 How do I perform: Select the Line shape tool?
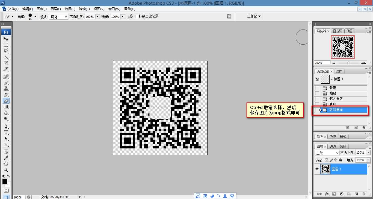click(6, 144)
